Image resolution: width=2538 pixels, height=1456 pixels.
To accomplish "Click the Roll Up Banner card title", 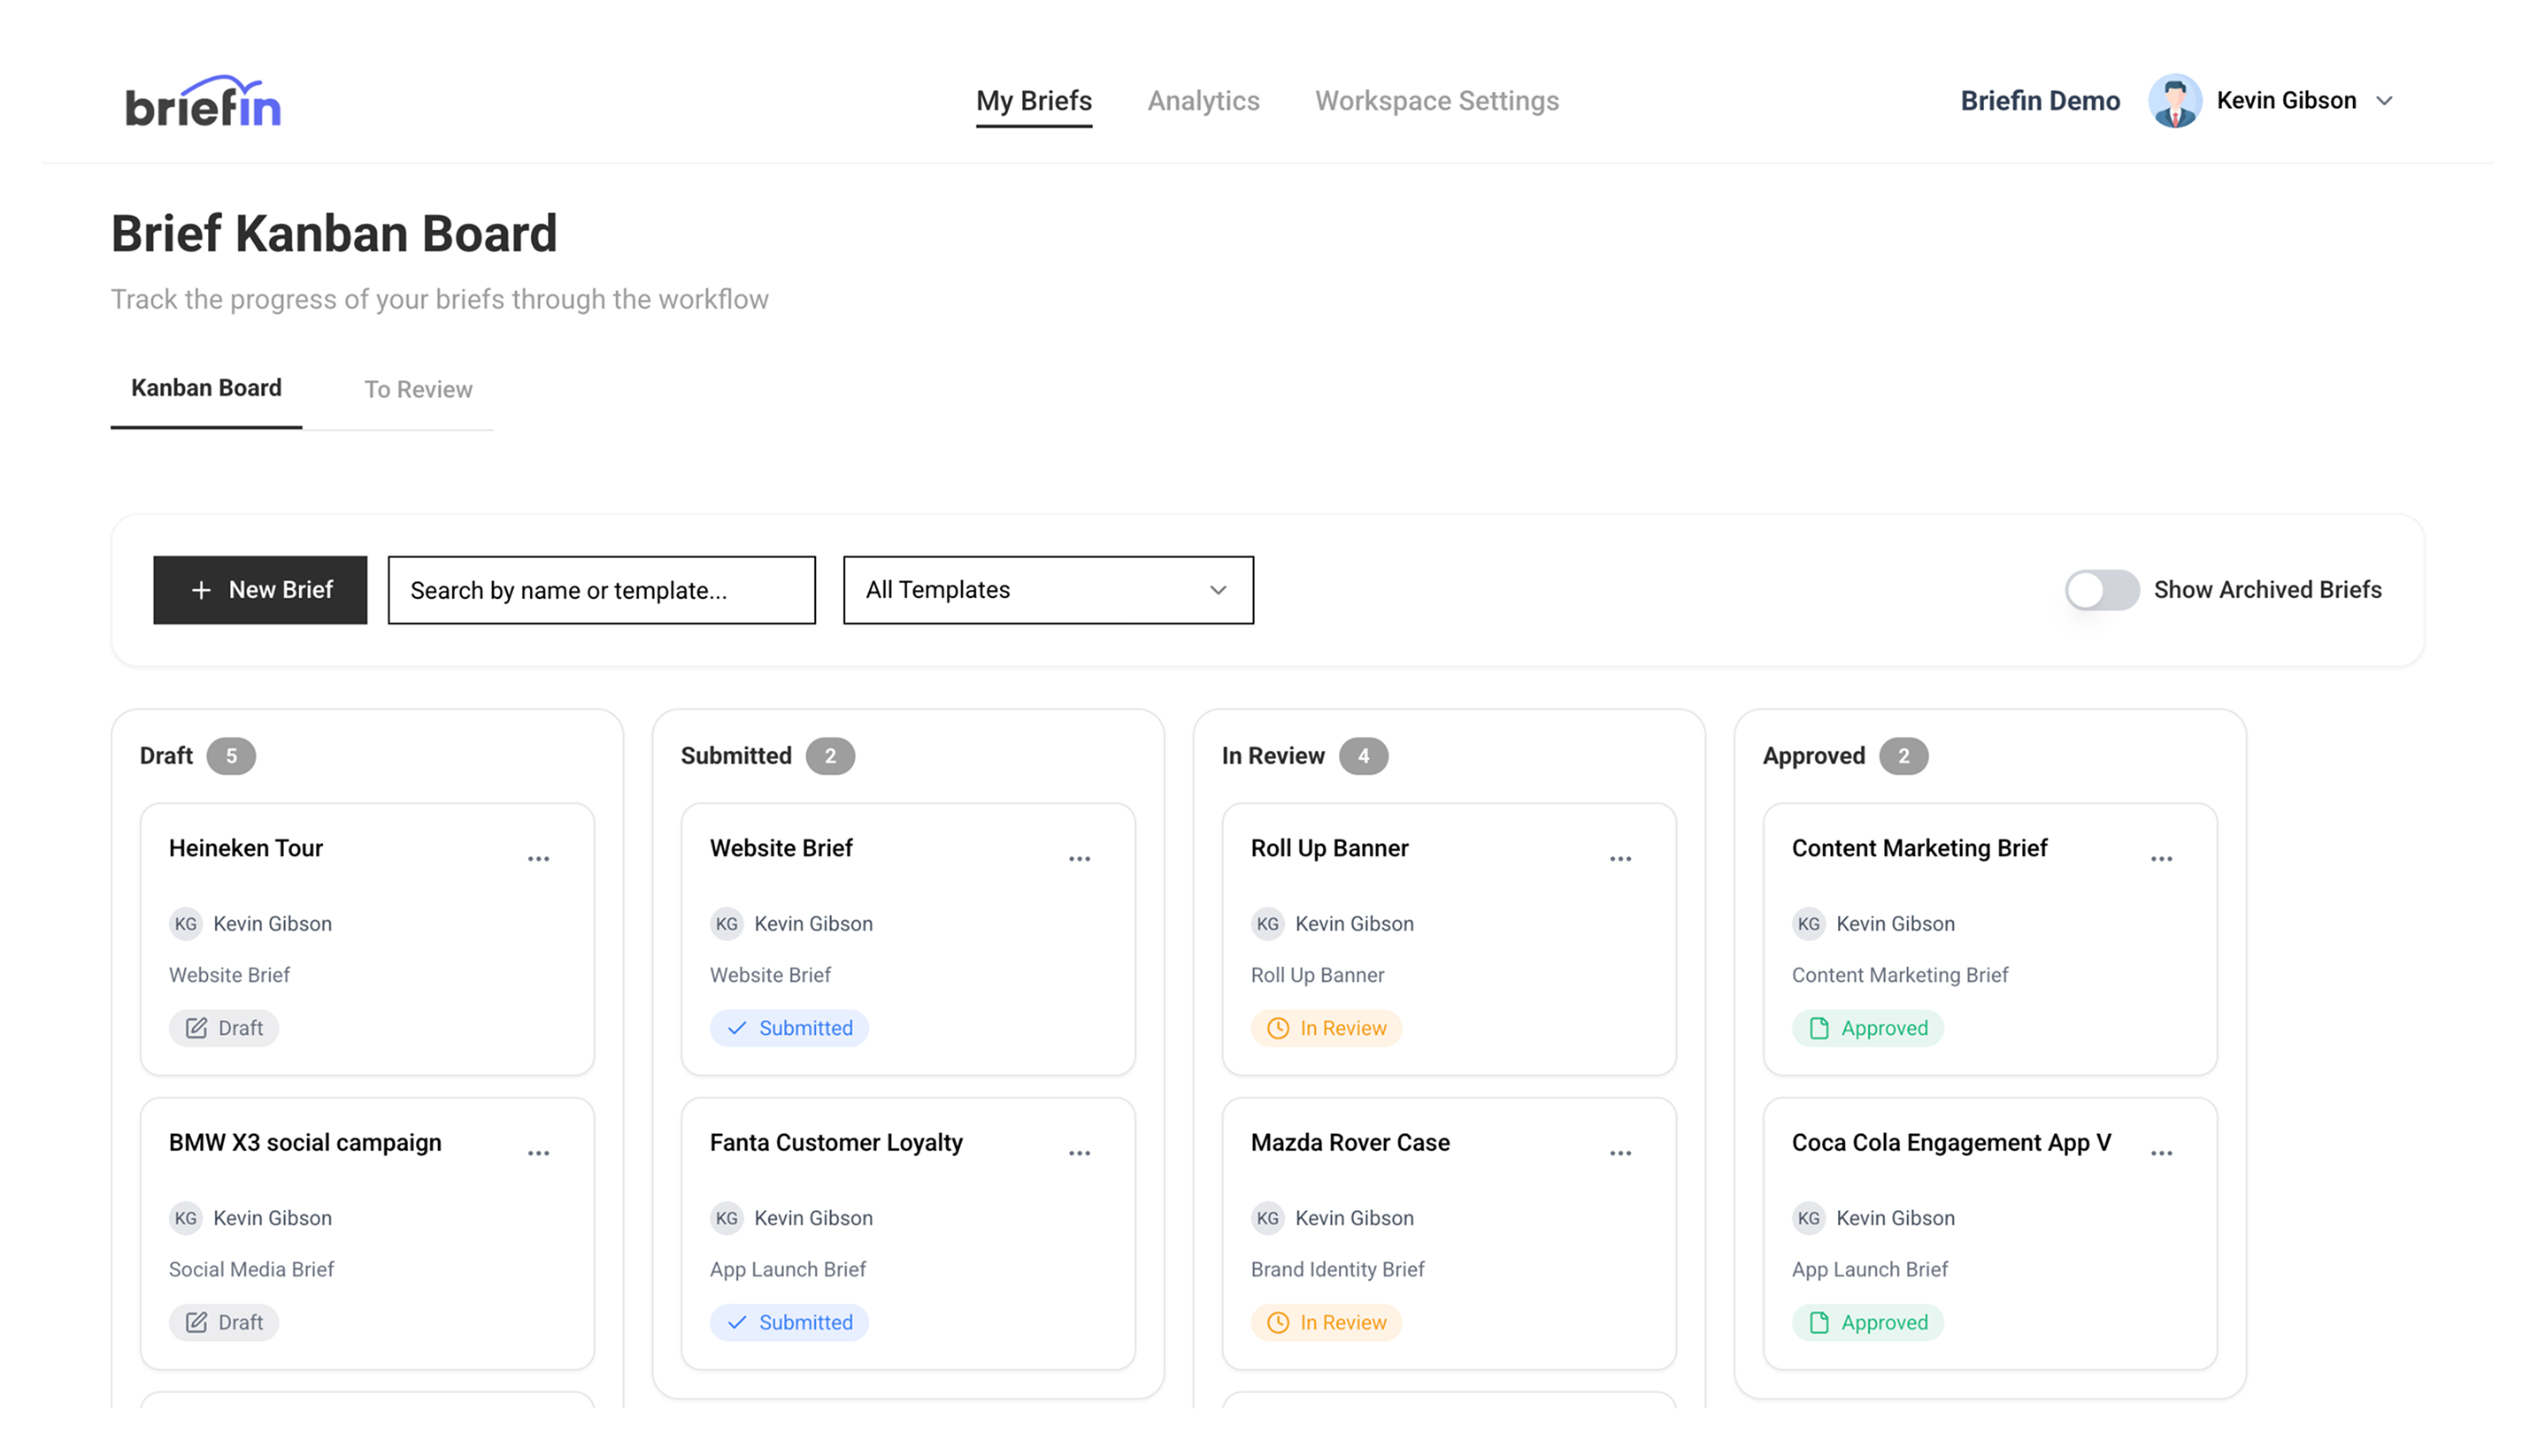I will tap(1329, 848).
